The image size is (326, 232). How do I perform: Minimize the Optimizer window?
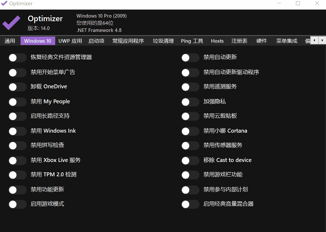click(x=279, y=3)
